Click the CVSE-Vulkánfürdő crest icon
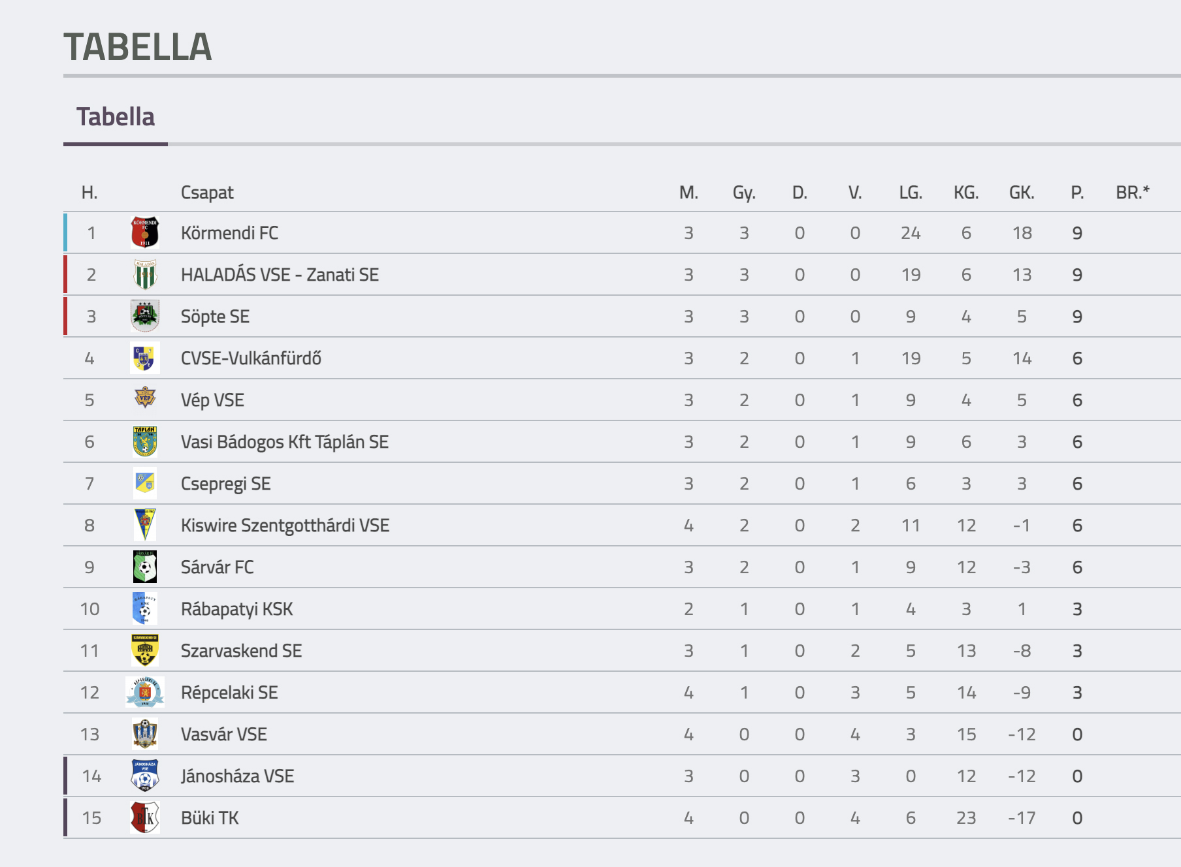1181x867 pixels. 145,358
